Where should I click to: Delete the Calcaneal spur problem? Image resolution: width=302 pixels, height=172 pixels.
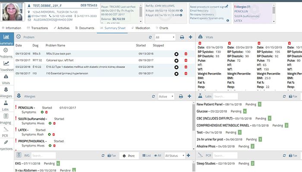pyautogui.click(x=186, y=60)
